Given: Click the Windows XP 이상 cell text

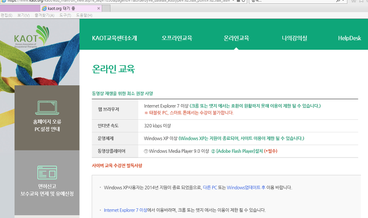Looking at the screenshot, I should tap(161, 139).
